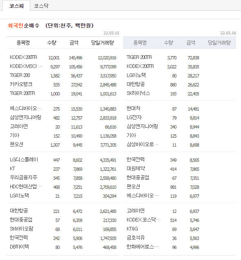This screenshot has height=260, width=241.
Task: Open HDC현대산업 stock link
Action: pos(26,187)
